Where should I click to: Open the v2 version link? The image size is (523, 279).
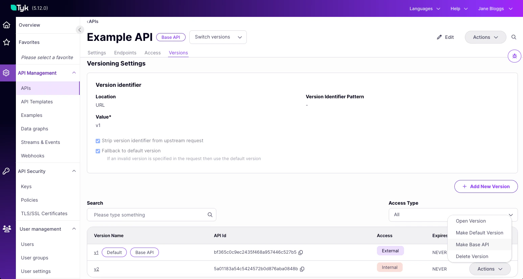coord(97,269)
